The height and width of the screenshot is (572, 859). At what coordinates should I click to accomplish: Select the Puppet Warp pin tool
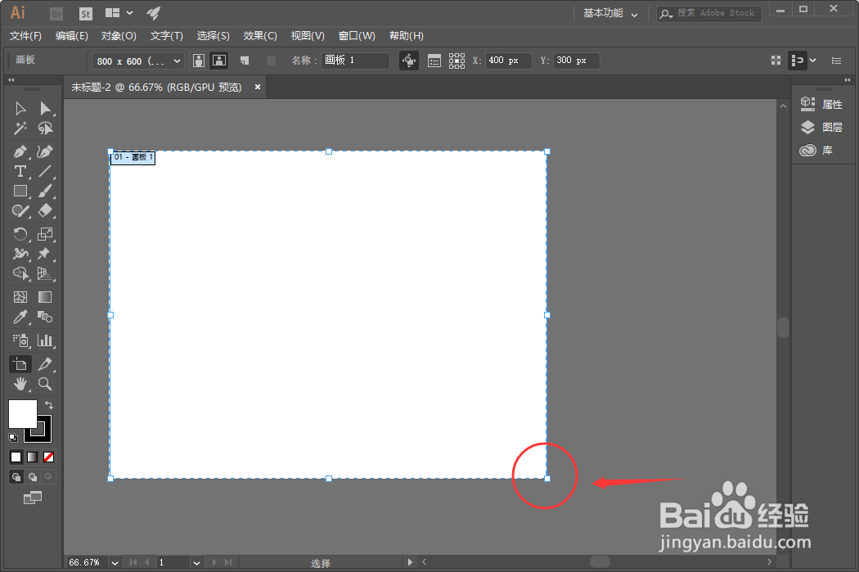click(45, 253)
